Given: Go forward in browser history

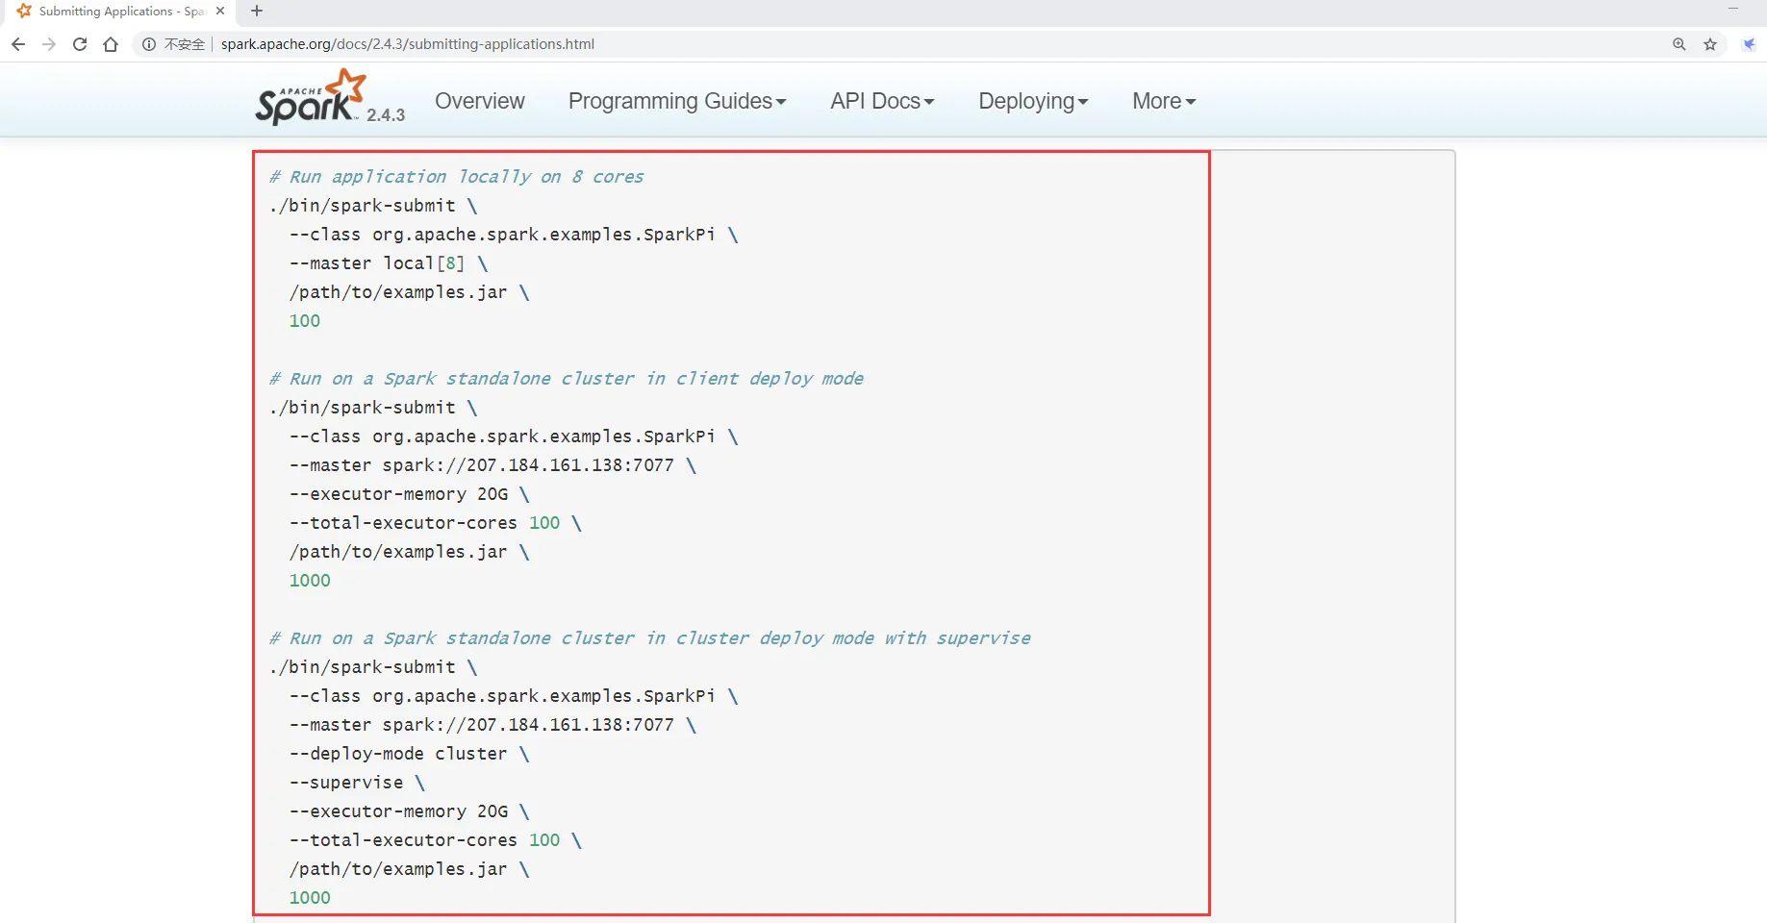Looking at the screenshot, I should pos(49,44).
